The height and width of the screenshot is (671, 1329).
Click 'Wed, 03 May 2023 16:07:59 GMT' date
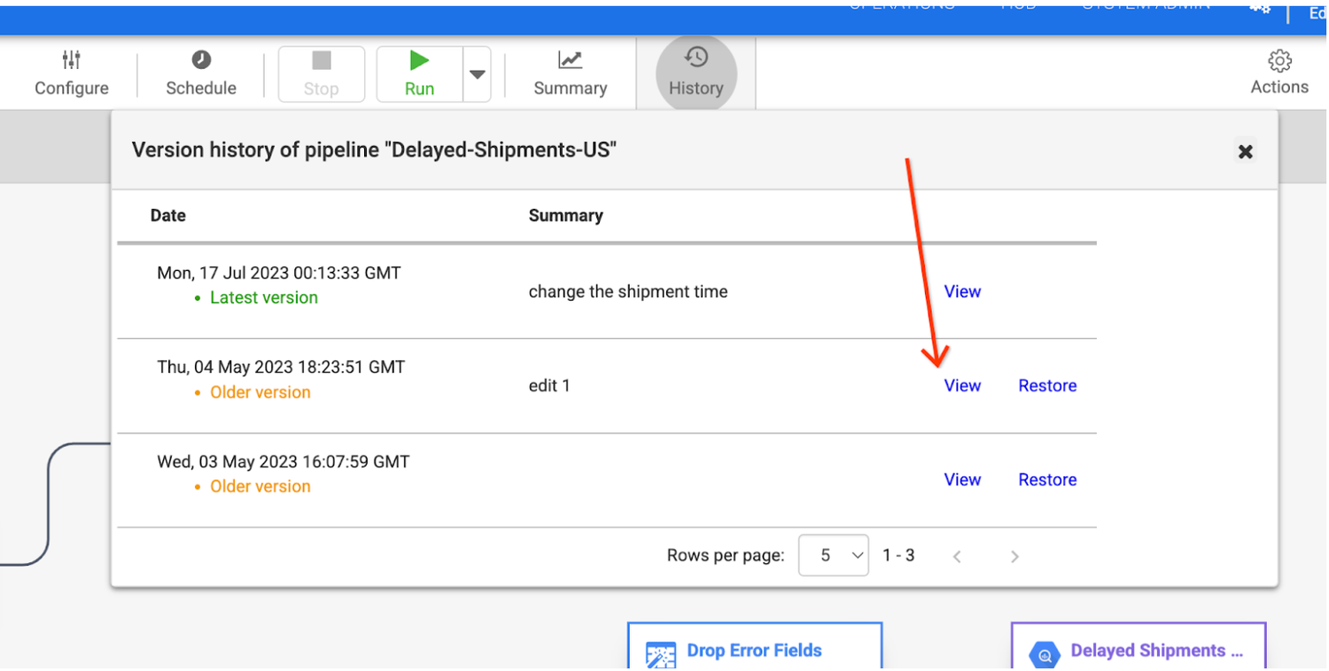[284, 461]
